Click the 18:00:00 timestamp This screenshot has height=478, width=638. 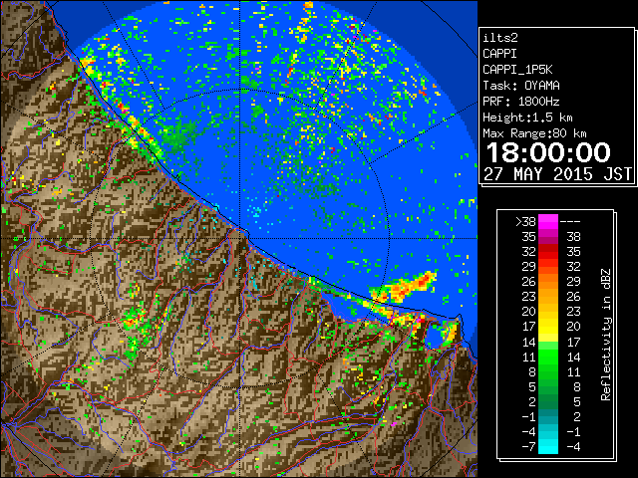[x=548, y=152]
